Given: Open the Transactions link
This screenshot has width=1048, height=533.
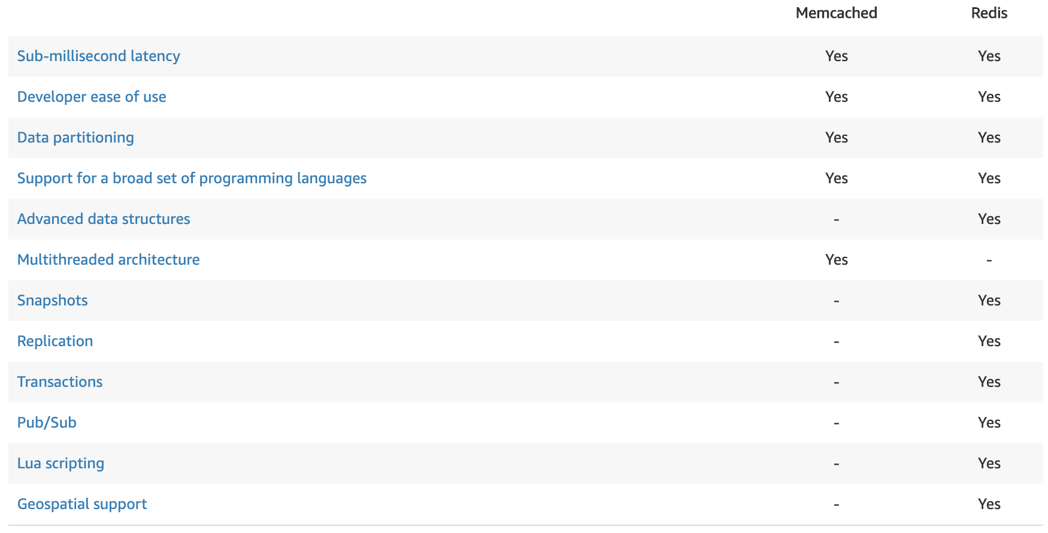Looking at the screenshot, I should point(60,381).
